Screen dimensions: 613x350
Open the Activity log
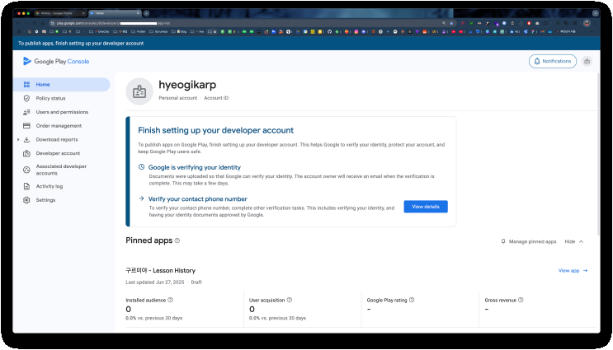[50, 186]
